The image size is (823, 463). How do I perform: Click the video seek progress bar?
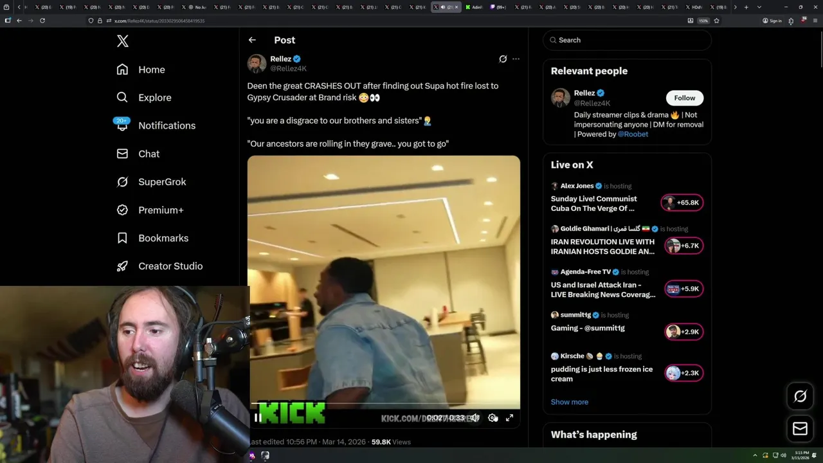point(384,404)
